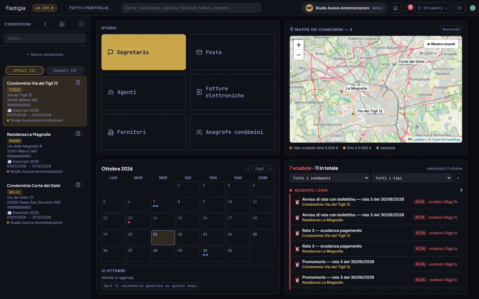479x299 pixels.
Task: Select Condominio Via dei Tigli 12 card
Action: tap(45, 101)
